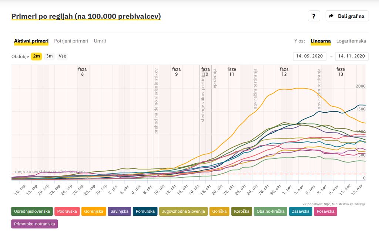Hide the Gorenjska region line
The height and width of the screenshot is (243, 379).
(x=94, y=211)
